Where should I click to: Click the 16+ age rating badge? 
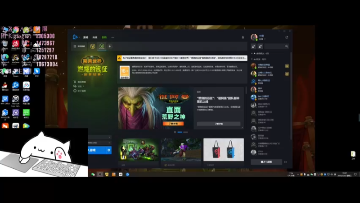125,72
